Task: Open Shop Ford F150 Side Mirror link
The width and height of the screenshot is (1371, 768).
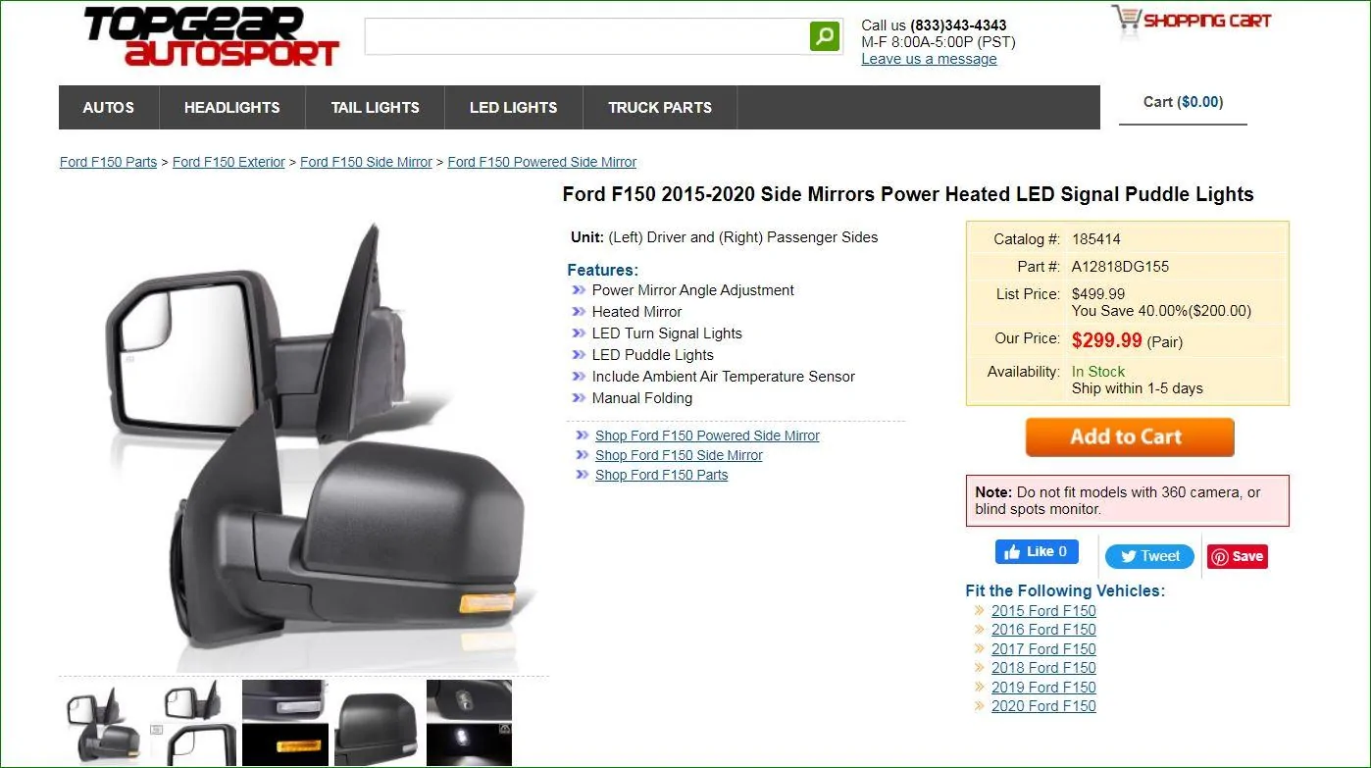Action: click(x=679, y=455)
